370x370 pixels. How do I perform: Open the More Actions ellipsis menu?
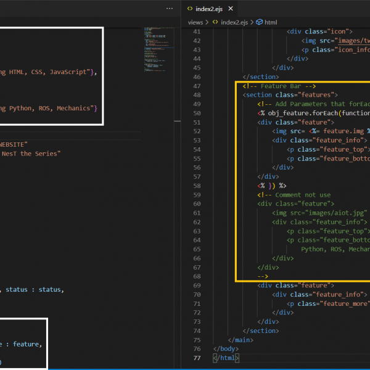(170, 9)
